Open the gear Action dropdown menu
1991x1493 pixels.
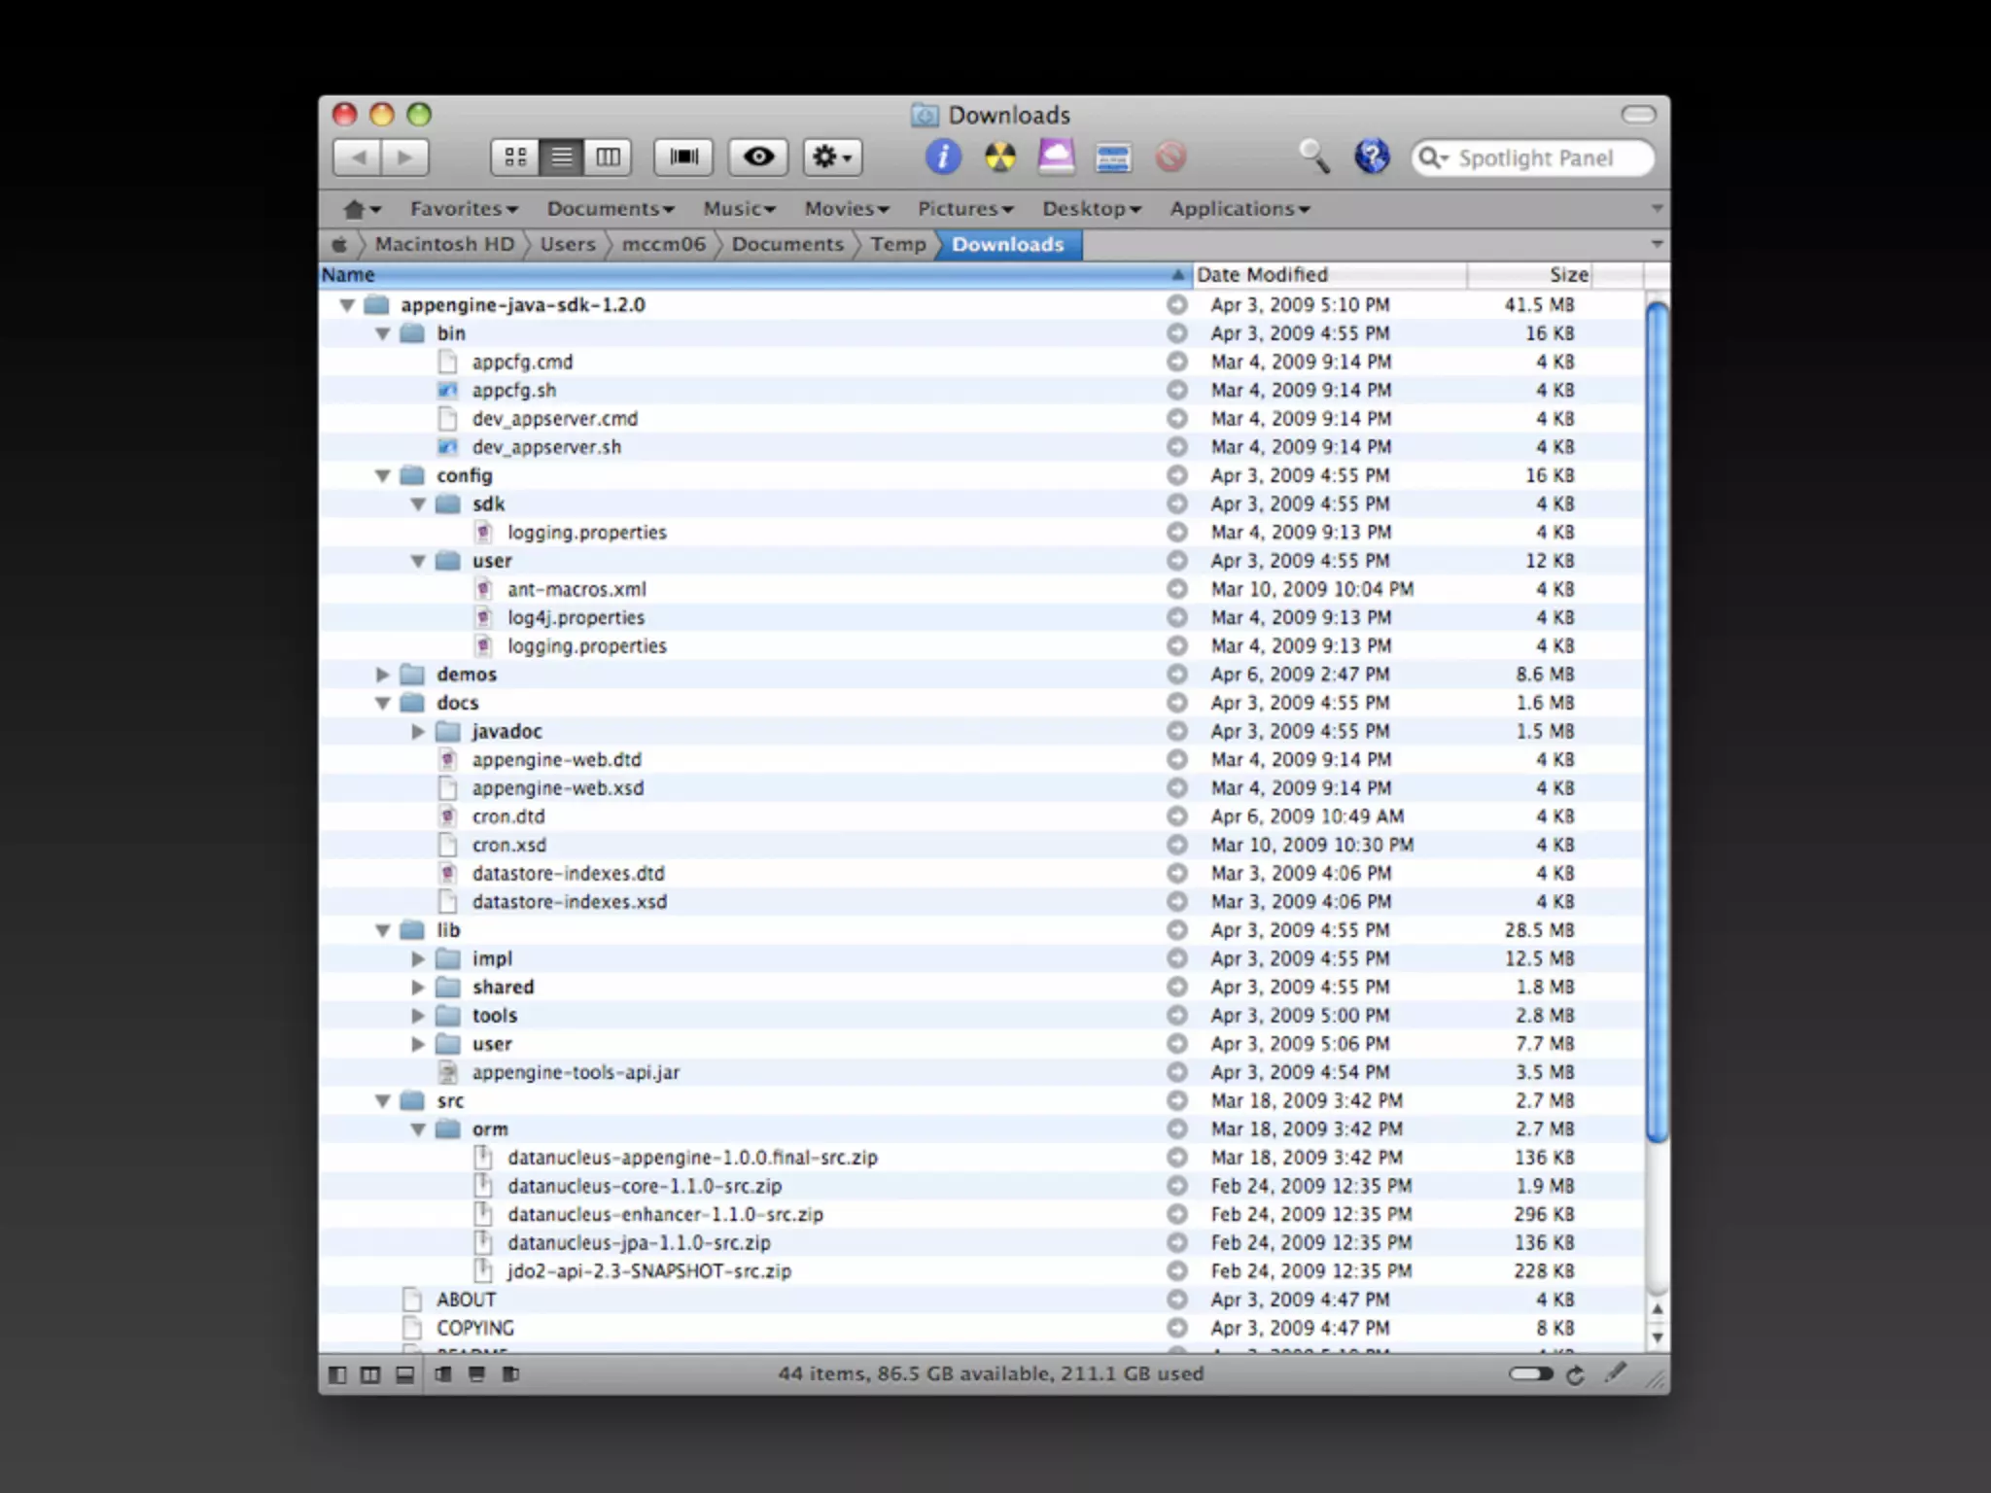[x=832, y=156]
